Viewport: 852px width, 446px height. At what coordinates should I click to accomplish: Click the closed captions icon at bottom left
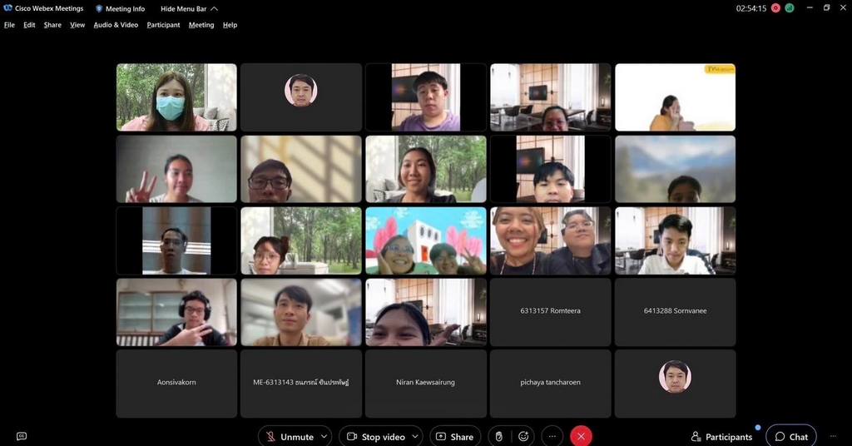[x=22, y=436]
